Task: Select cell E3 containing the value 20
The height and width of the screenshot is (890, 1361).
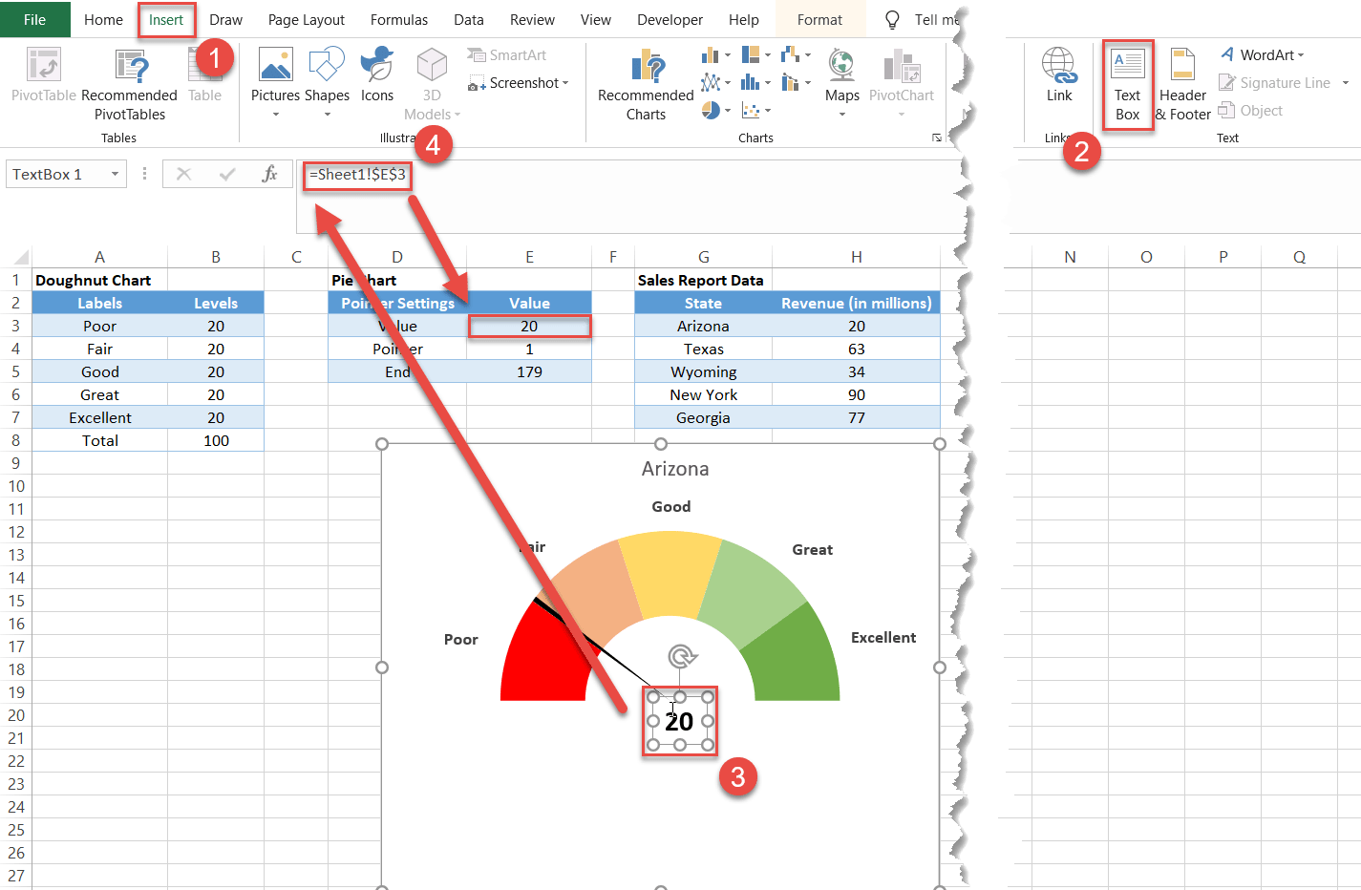Action: point(529,326)
